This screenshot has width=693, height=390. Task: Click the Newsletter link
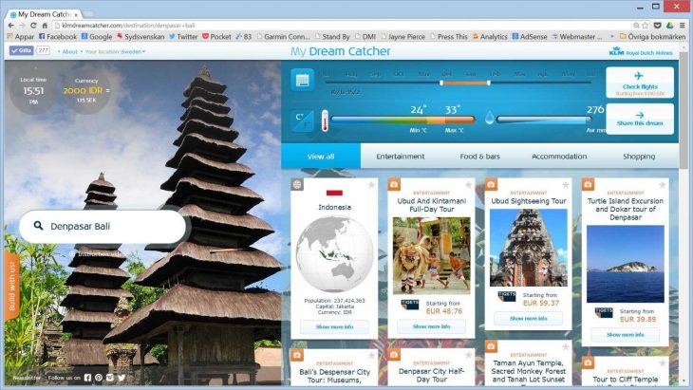coord(26,378)
